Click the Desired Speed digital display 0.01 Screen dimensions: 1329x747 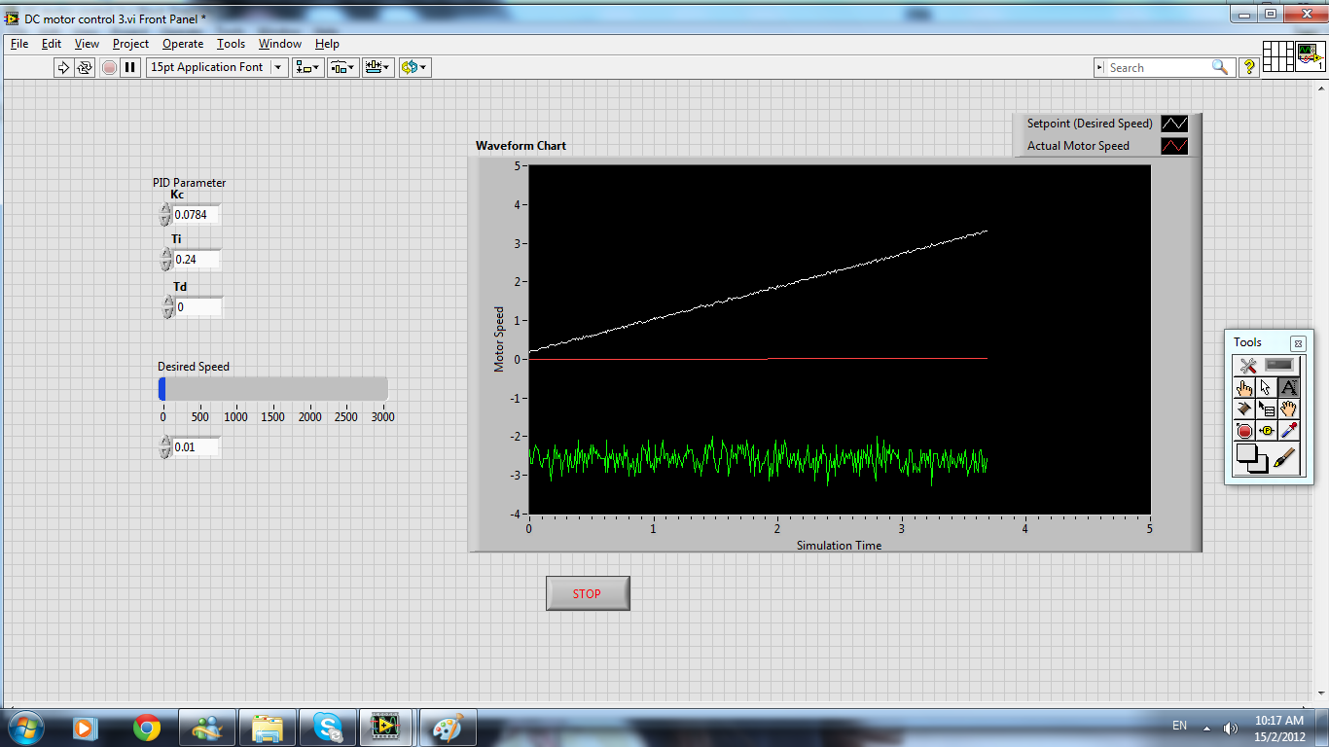[x=197, y=447]
